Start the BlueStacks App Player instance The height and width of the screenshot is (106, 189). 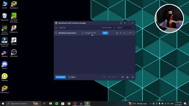click(x=105, y=33)
